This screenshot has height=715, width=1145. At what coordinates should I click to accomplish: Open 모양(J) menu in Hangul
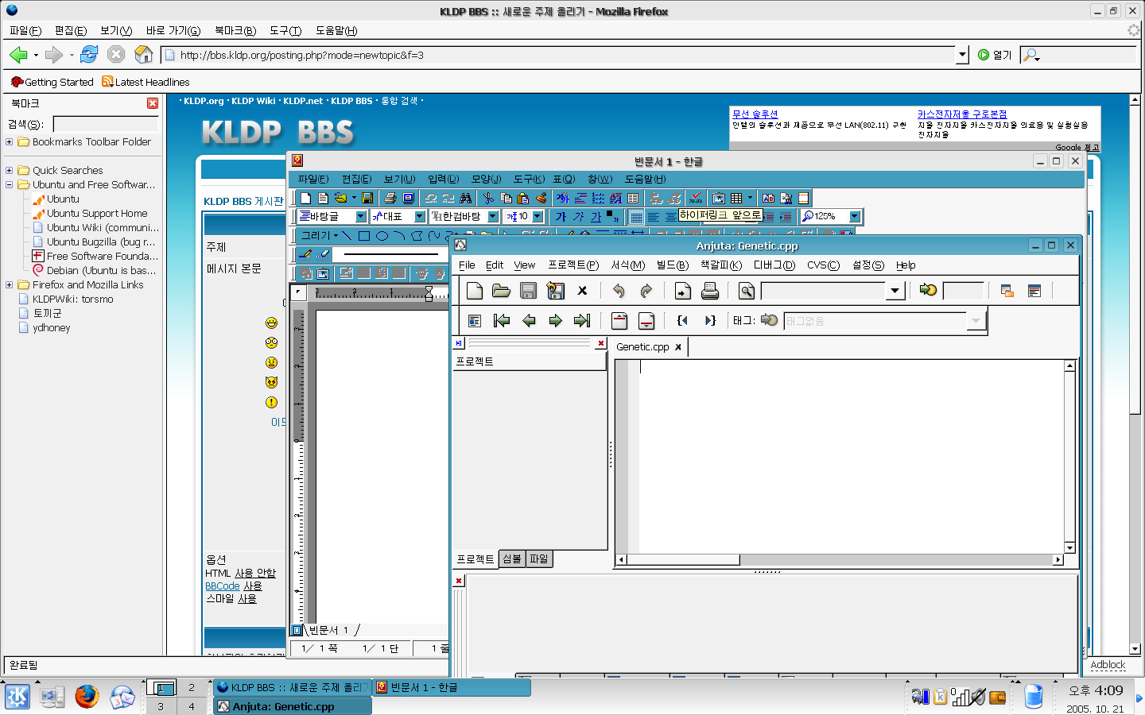coord(486,179)
